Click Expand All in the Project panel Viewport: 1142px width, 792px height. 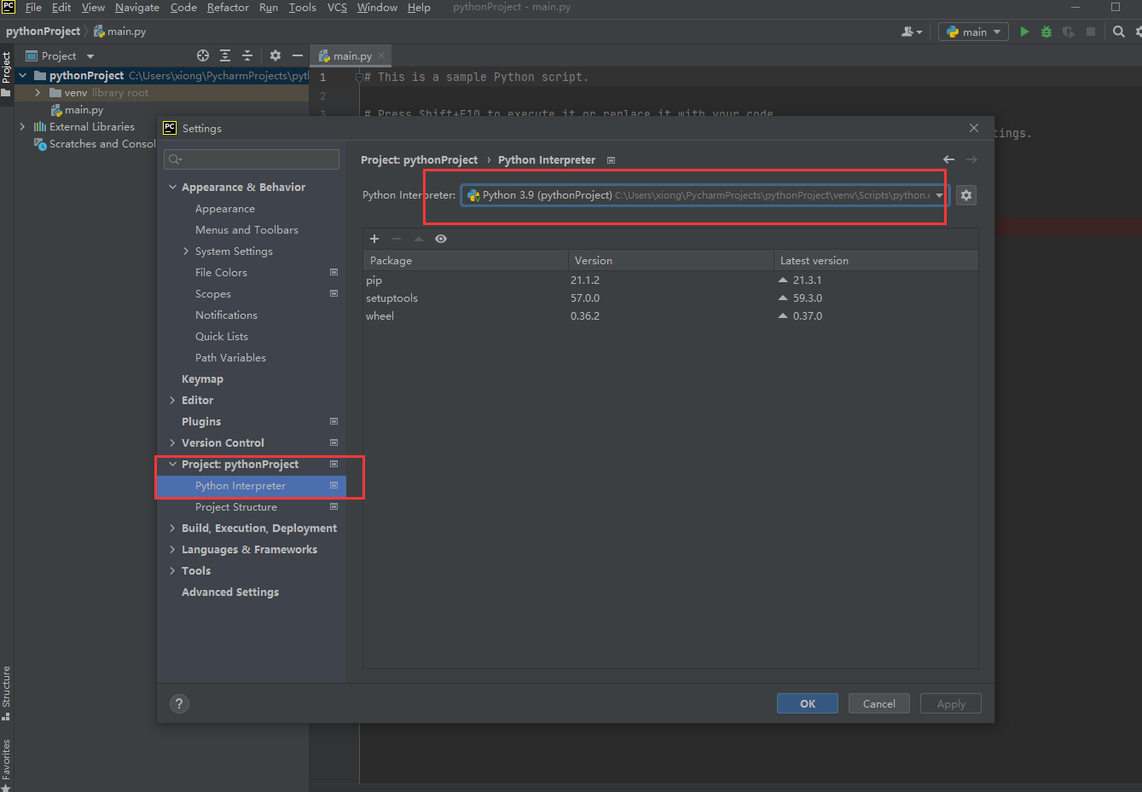point(225,55)
